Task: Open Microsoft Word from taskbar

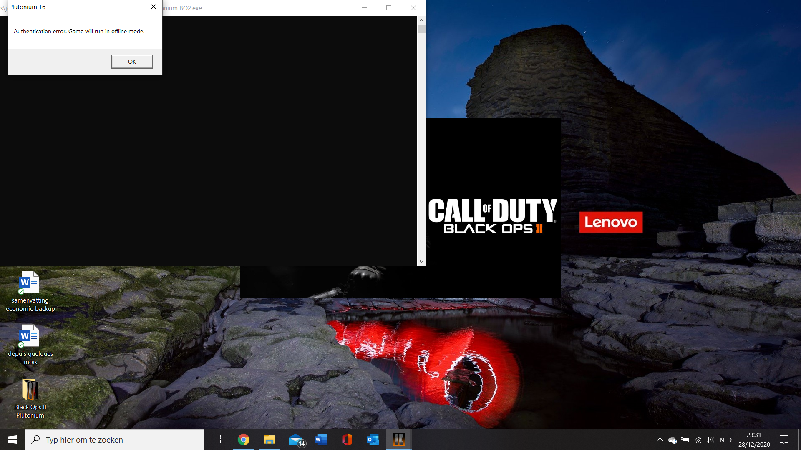Action: click(x=321, y=440)
